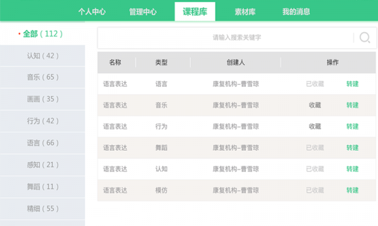Open the 舞蹈 (11) category
This screenshot has width=378, height=226.
click(42, 186)
